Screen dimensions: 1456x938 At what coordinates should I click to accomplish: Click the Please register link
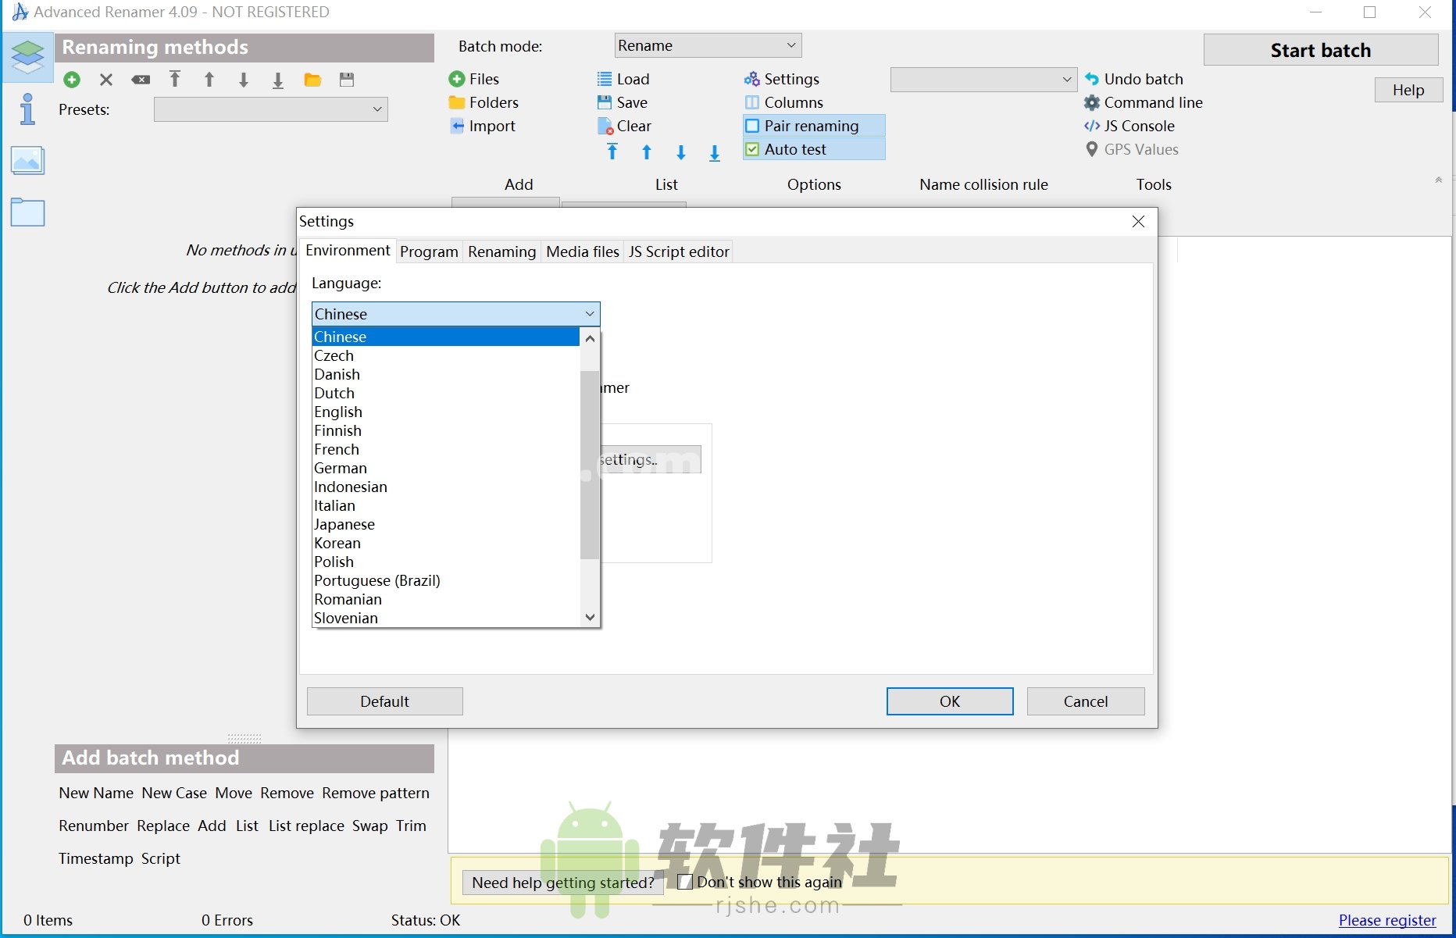point(1386,920)
